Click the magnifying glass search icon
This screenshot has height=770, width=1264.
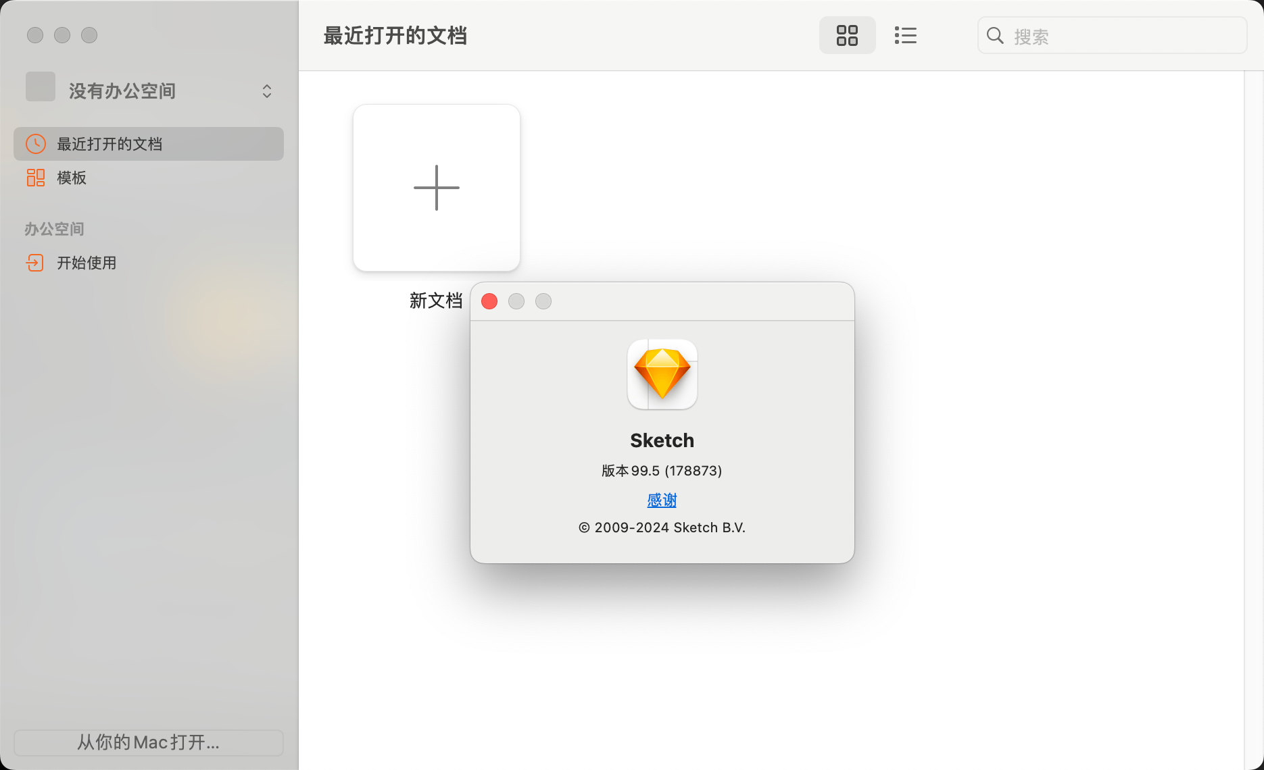click(995, 35)
